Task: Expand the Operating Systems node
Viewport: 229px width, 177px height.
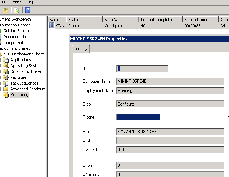Action: pyautogui.click(x=0, y=66)
